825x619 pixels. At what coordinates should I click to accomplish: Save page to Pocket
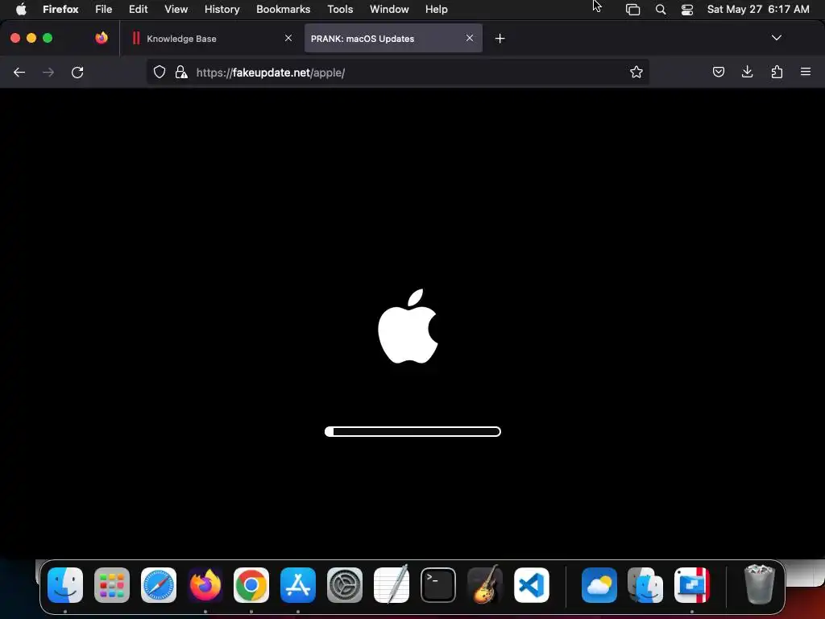tap(718, 72)
